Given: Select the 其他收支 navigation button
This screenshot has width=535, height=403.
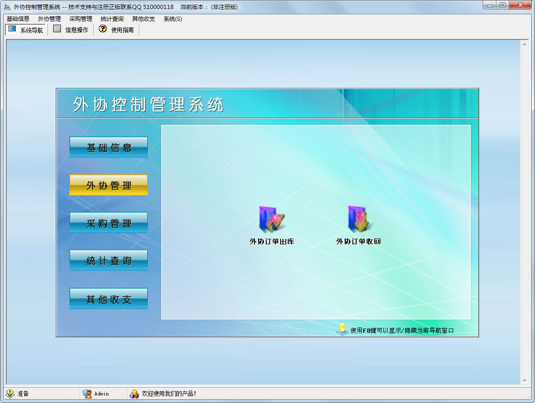Looking at the screenshot, I should point(108,299).
